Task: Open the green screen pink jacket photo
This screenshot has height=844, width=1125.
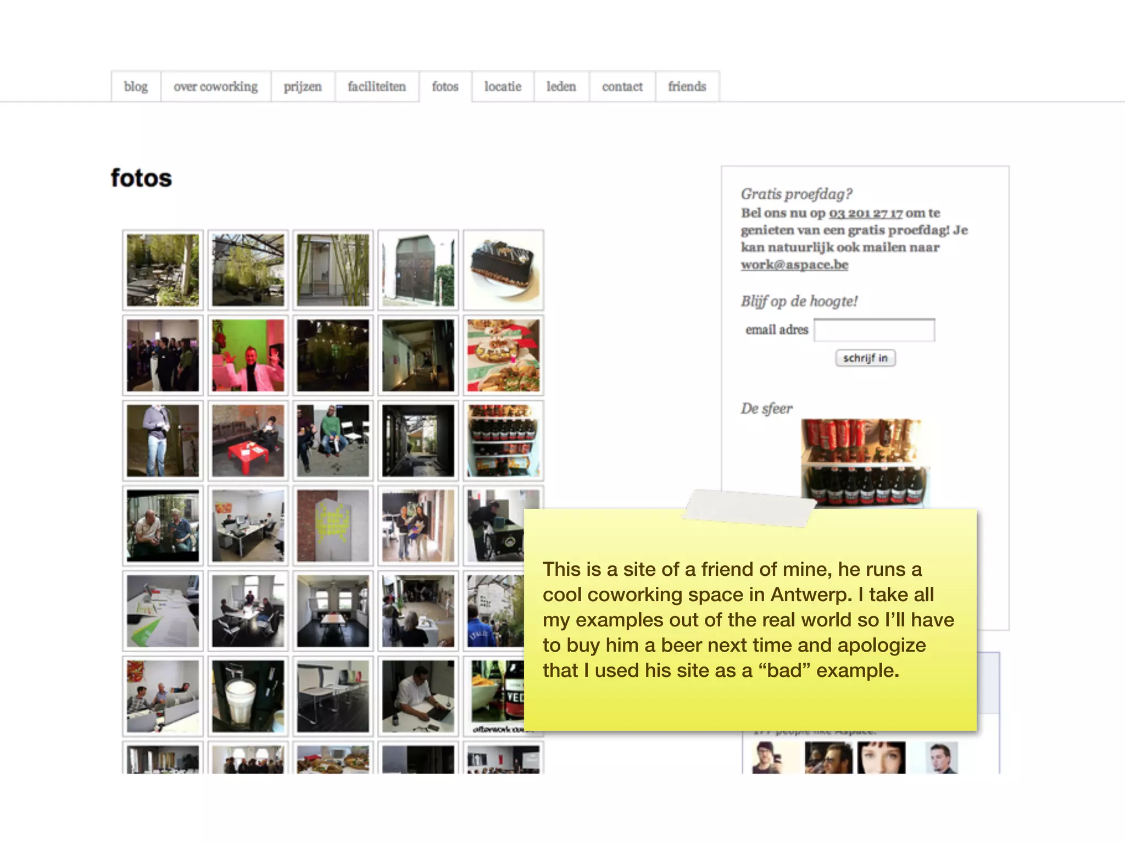Action: [x=248, y=355]
